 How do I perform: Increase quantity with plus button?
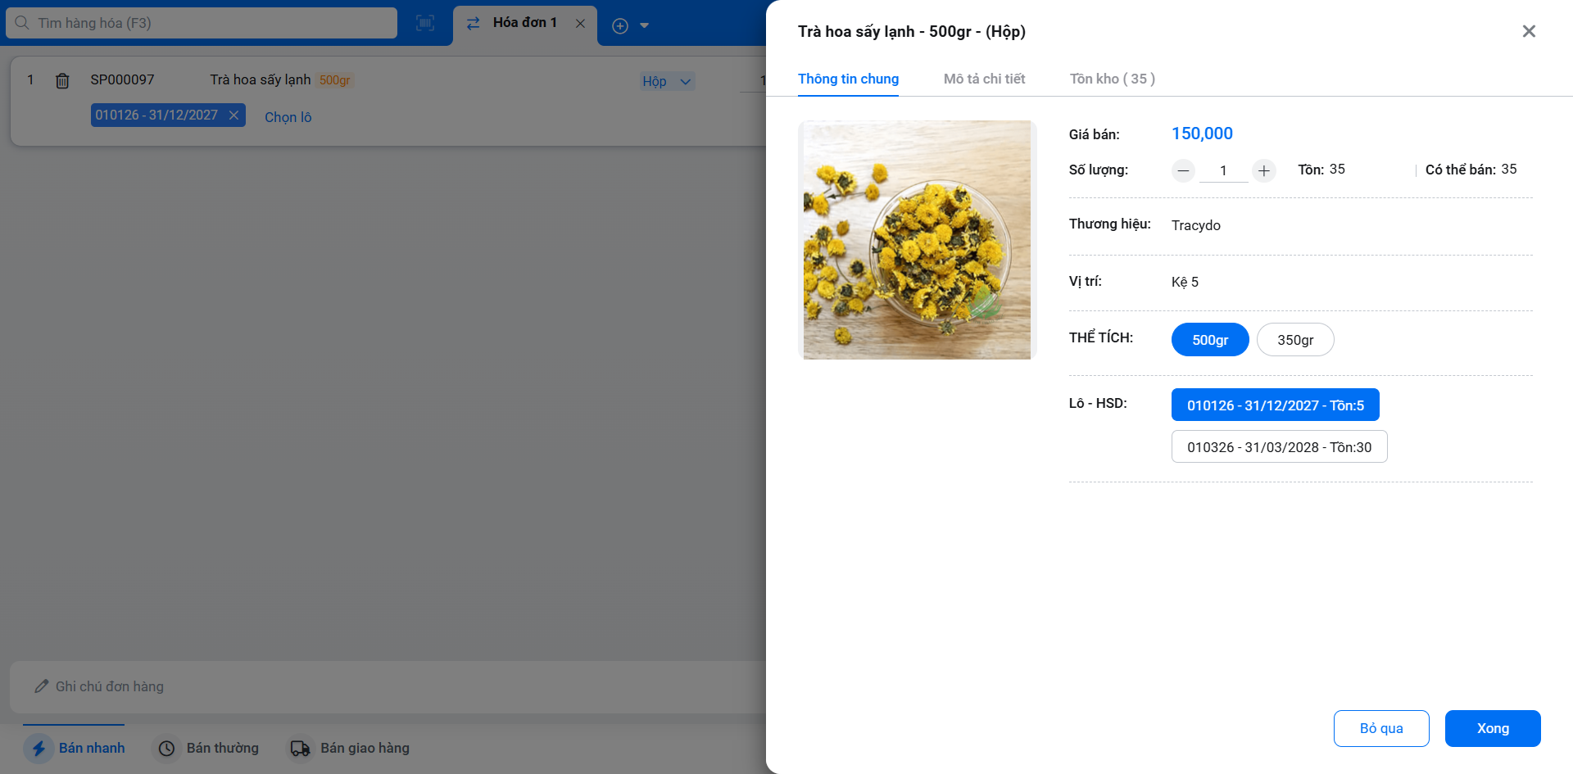tap(1264, 170)
